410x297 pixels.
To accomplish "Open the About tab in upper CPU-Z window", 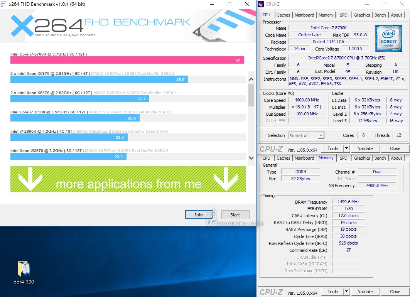I will (397, 15).
